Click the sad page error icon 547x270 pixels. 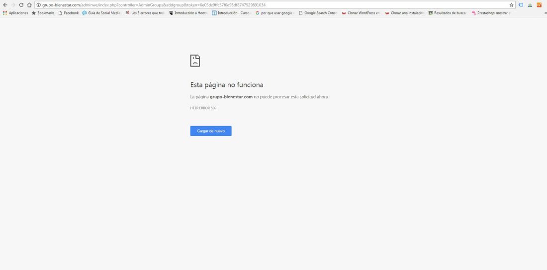click(x=195, y=61)
